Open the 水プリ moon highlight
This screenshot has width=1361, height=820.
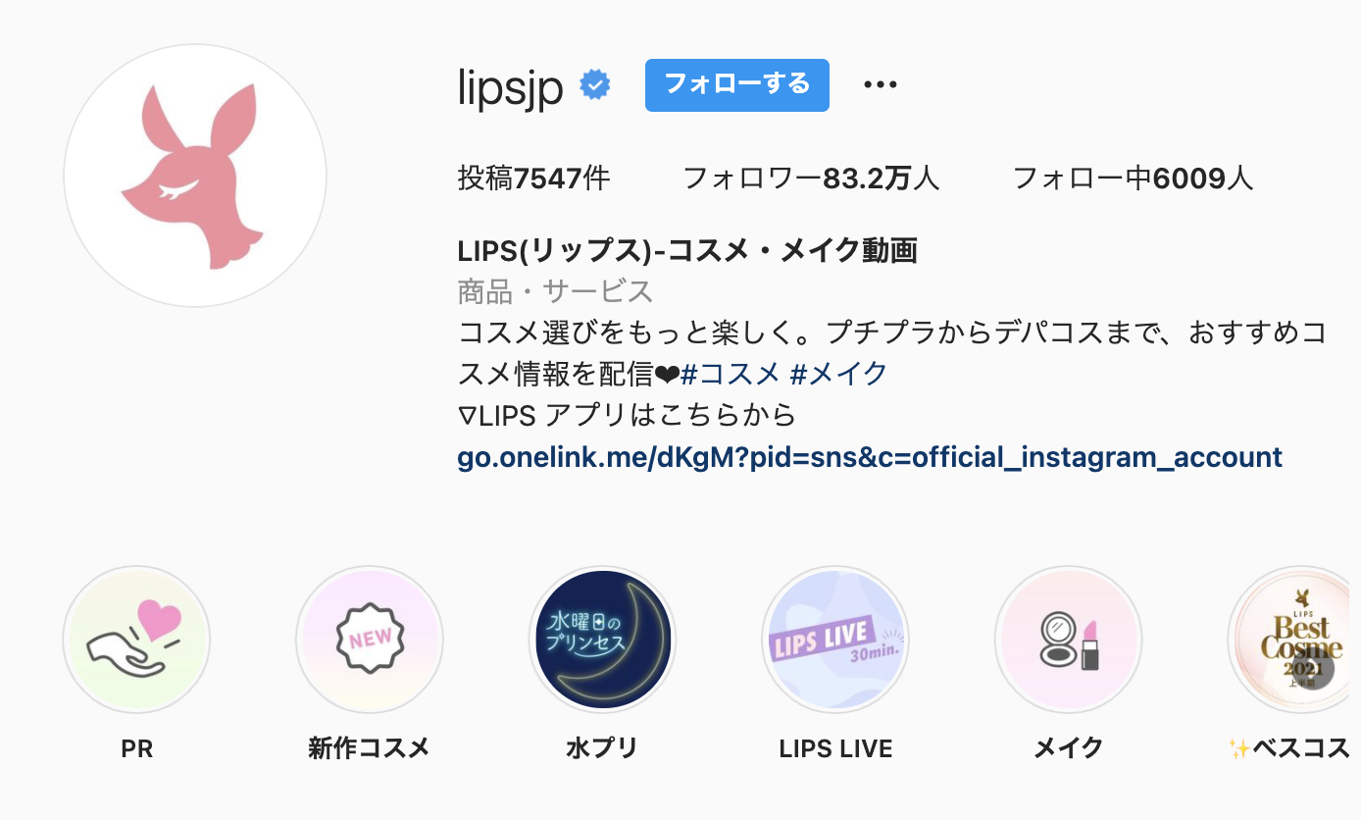click(602, 640)
